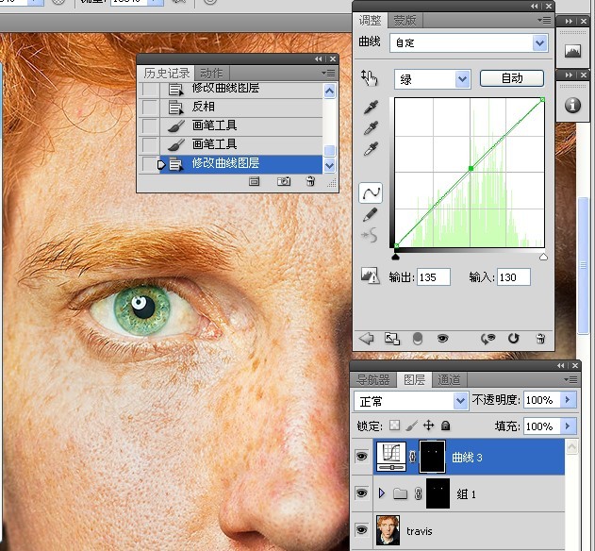Screen dimensions: 595x551
Task: Lock image pixels brush icon
Action: coord(411,426)
